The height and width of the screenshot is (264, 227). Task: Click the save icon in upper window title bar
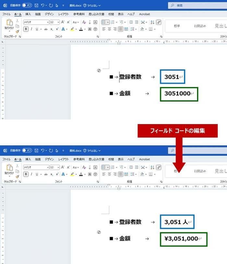tap(36, 6)
